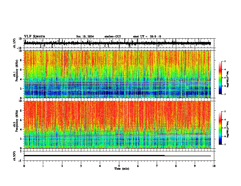
Task: Click the "5" tick on the ch.3(V) axis
Action: 21,151
